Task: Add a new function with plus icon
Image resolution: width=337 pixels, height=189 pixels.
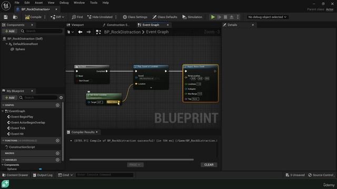Action: [57, 141]
